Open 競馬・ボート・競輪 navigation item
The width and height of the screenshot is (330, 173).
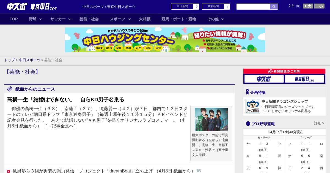pos(179,19)
